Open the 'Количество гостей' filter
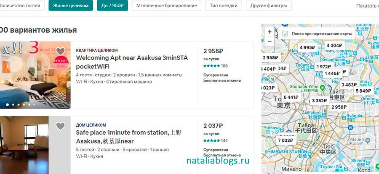Viewport: 379px width, 174px height. [22, 6]
